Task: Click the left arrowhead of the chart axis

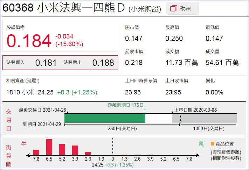Action: tap(28, 155)
